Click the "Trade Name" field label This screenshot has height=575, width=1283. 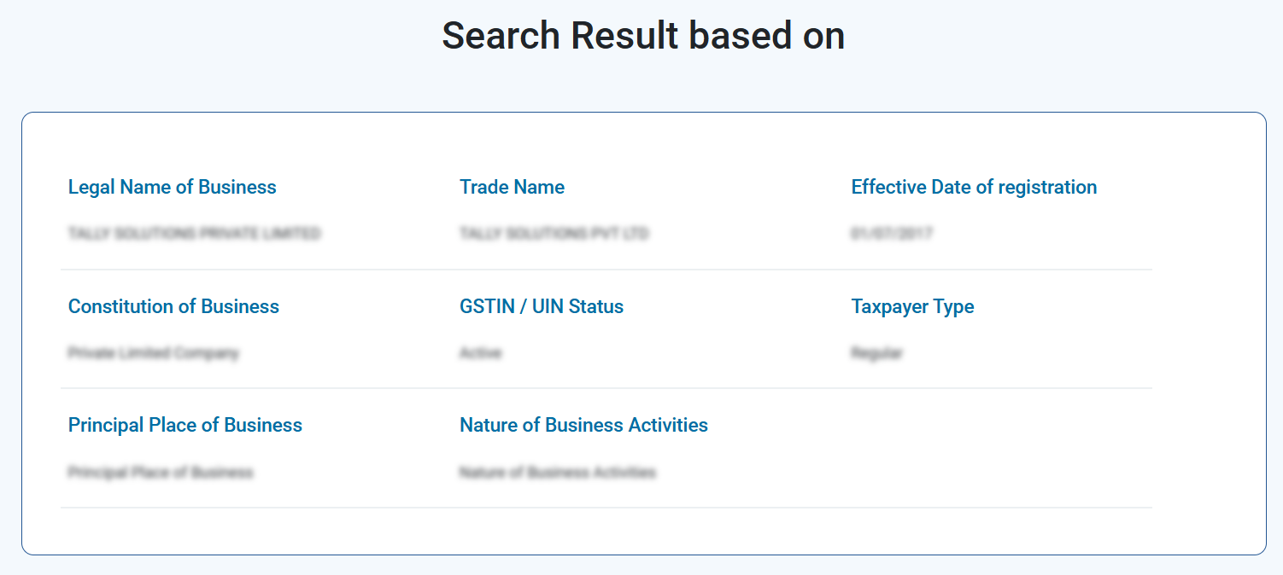(512, 187)
